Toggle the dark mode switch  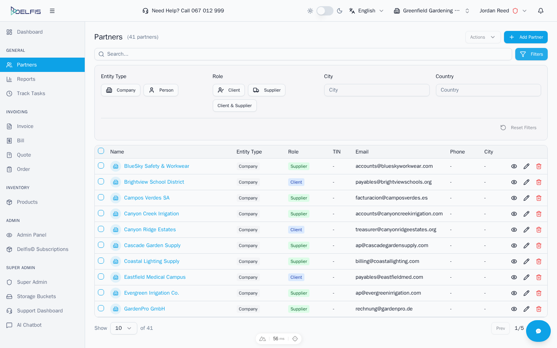(x=325, y=11)
